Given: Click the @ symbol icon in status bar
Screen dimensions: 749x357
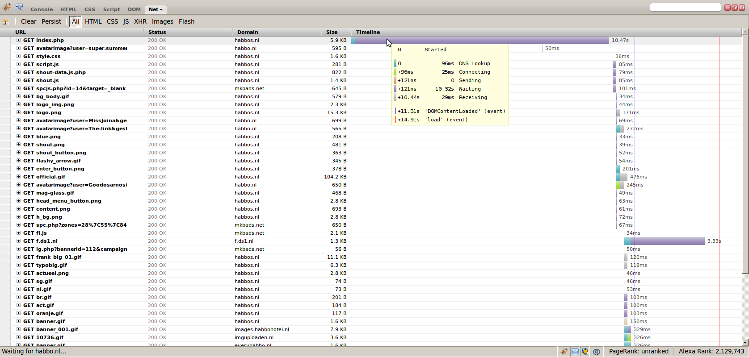Looking at the screenshot, I should coord(596,352).
